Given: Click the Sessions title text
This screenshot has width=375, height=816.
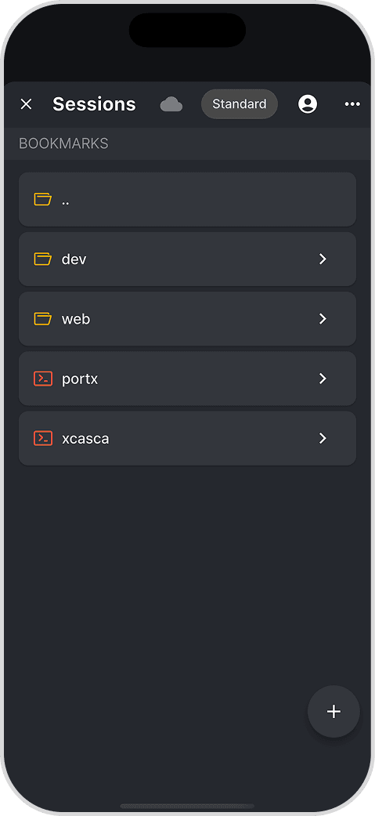Looking at the screenshot, I should (94, 104).
